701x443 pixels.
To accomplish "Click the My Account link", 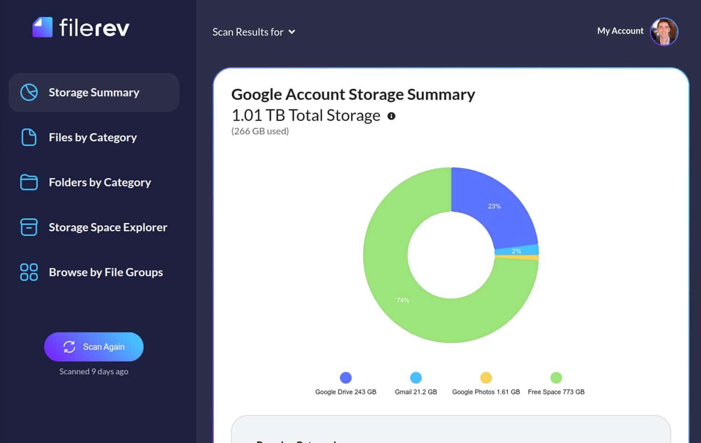I will [x=620, y=30].
